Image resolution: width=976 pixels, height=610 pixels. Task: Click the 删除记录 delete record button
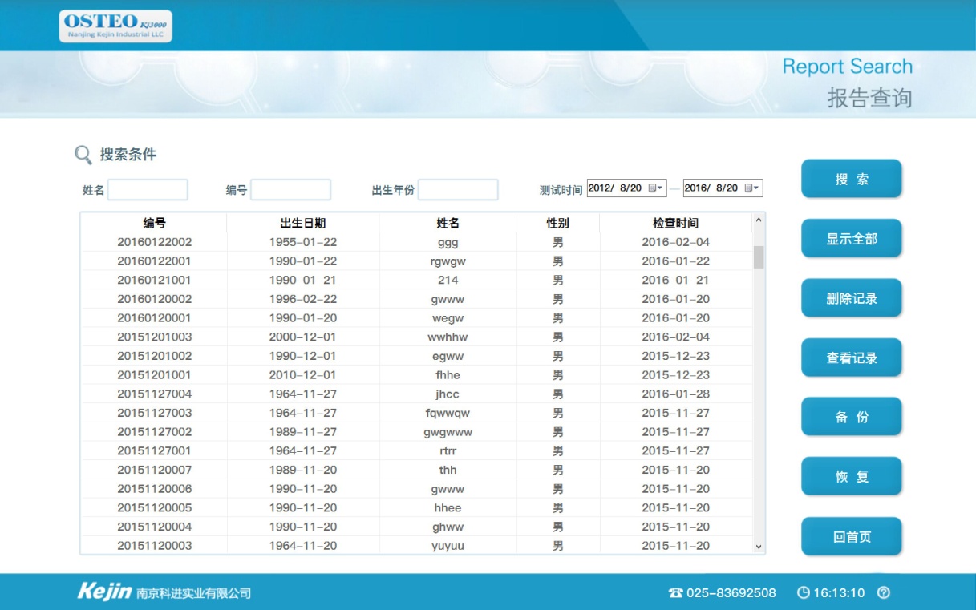(x=851, y=298)
